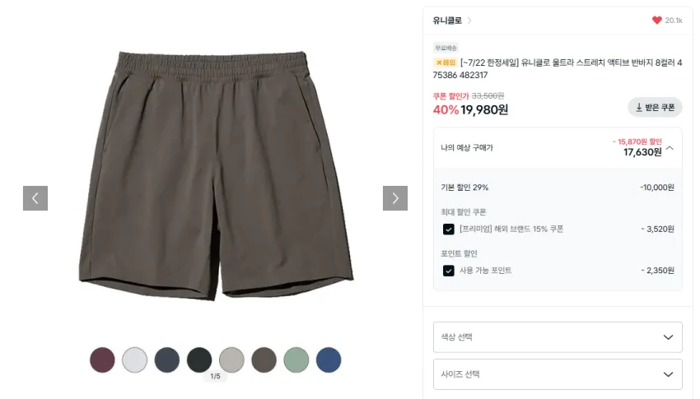The height and width of the screenshot is (399, 700).
Task: Select the burgundy color swatch
Action: [x=102, y=360]
